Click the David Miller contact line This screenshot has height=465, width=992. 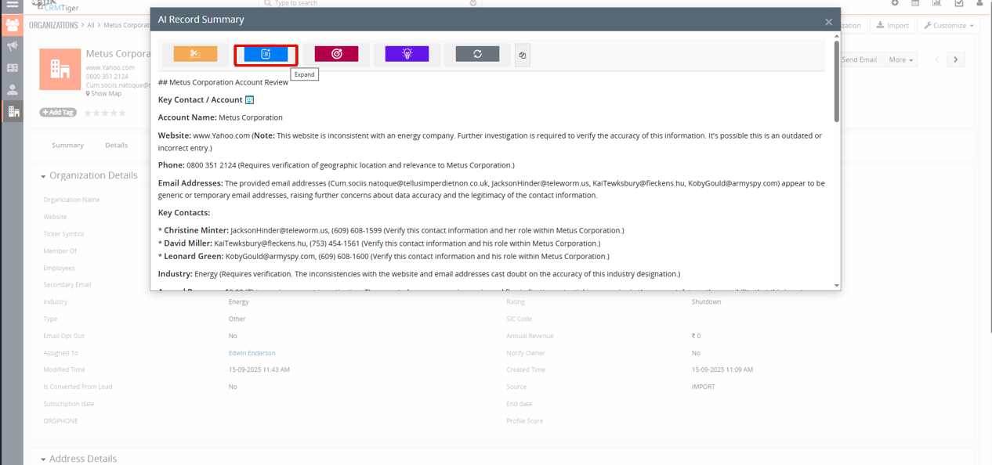[x=379, y=243]
